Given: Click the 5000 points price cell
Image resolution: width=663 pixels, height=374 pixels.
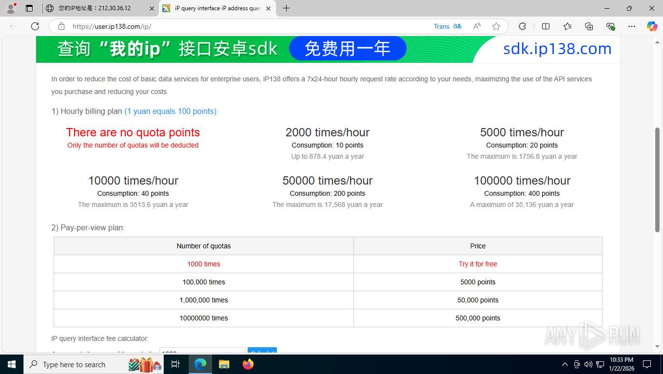Looking at the screenshot, I should click(478, 282).
